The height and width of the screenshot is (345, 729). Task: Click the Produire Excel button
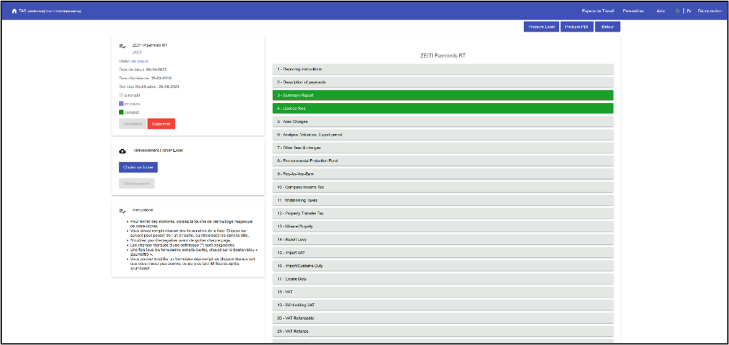[541, 27]
